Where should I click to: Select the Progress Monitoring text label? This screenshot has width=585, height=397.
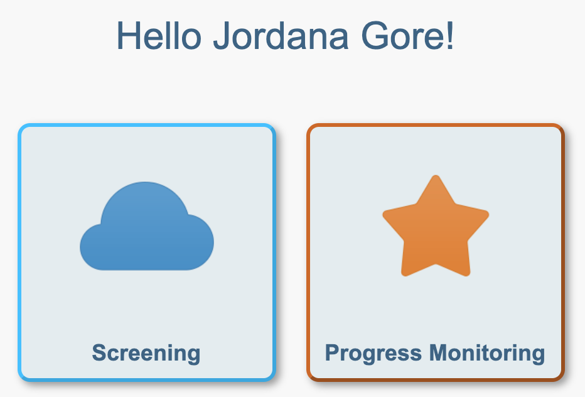[435, 353]
